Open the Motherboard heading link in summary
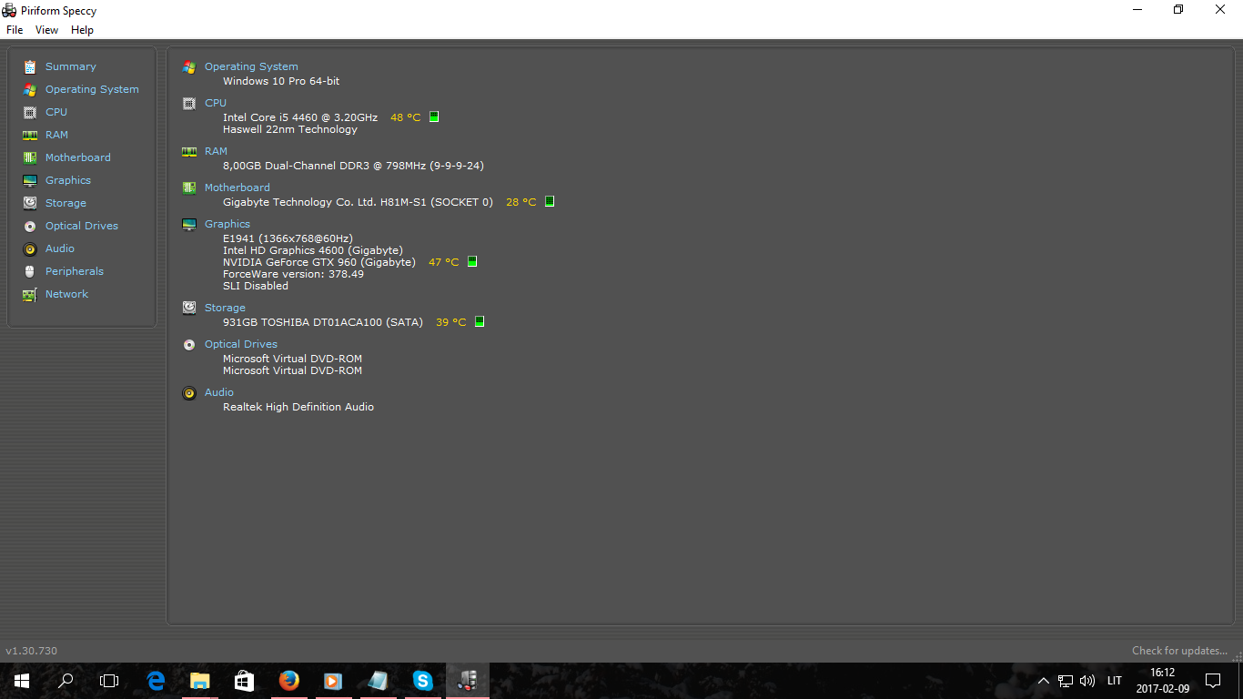The height and width of the screenshot is (699, 1243). [237, 187]
